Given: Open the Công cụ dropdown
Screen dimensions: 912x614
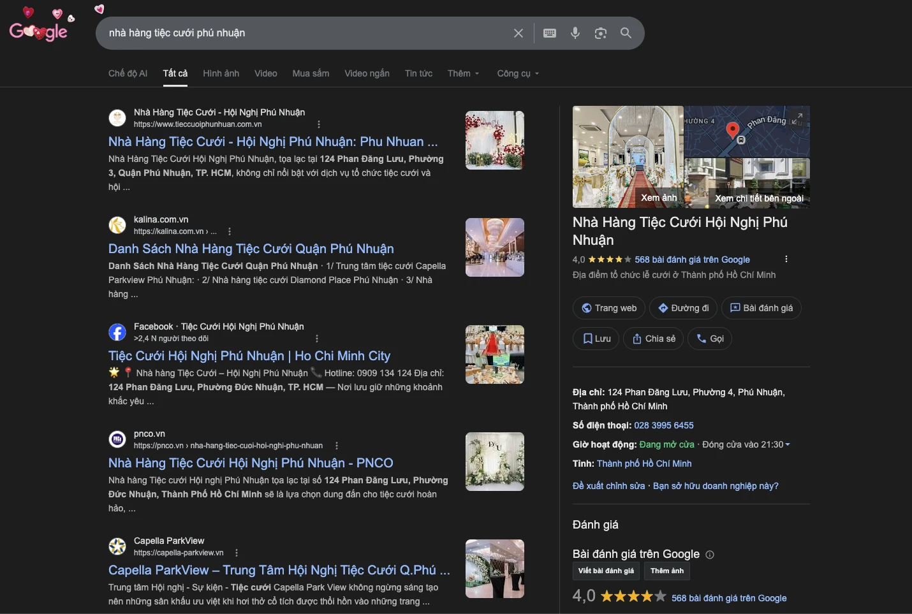Looking at the screenshot, I should coord(517,73).
